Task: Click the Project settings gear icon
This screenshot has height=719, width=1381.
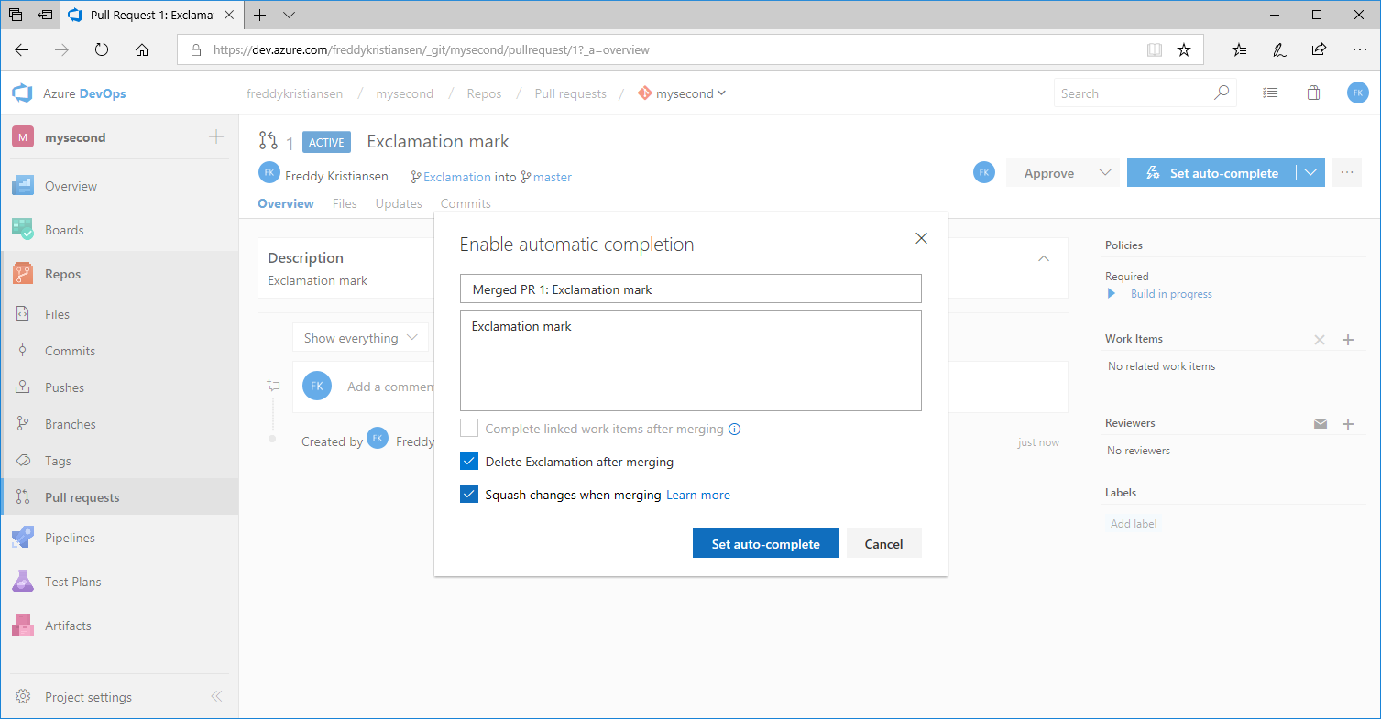Action: point(24,697)
